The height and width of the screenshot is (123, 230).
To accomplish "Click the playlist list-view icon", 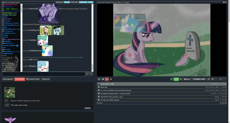I will pos(103,79).
